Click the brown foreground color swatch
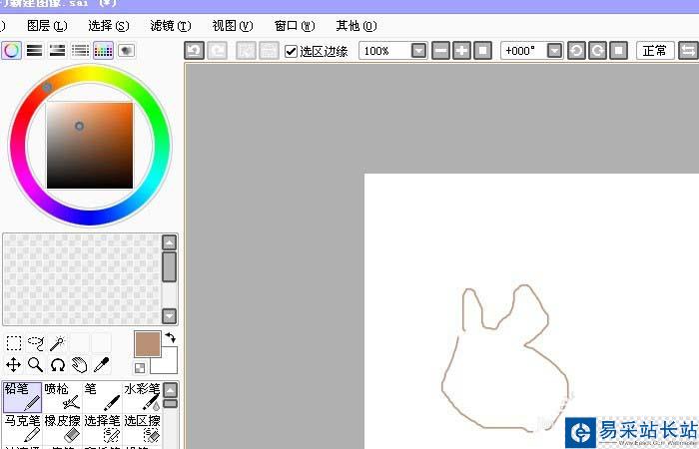 [148, 344]
